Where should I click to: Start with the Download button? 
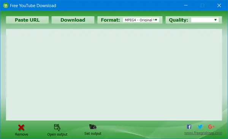(x=73, y=20)
